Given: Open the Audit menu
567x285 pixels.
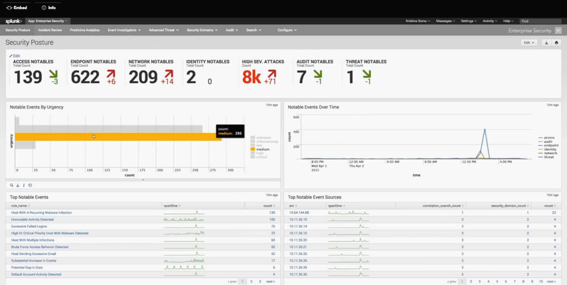Looking at the screenshot, I should click(232, 30).
